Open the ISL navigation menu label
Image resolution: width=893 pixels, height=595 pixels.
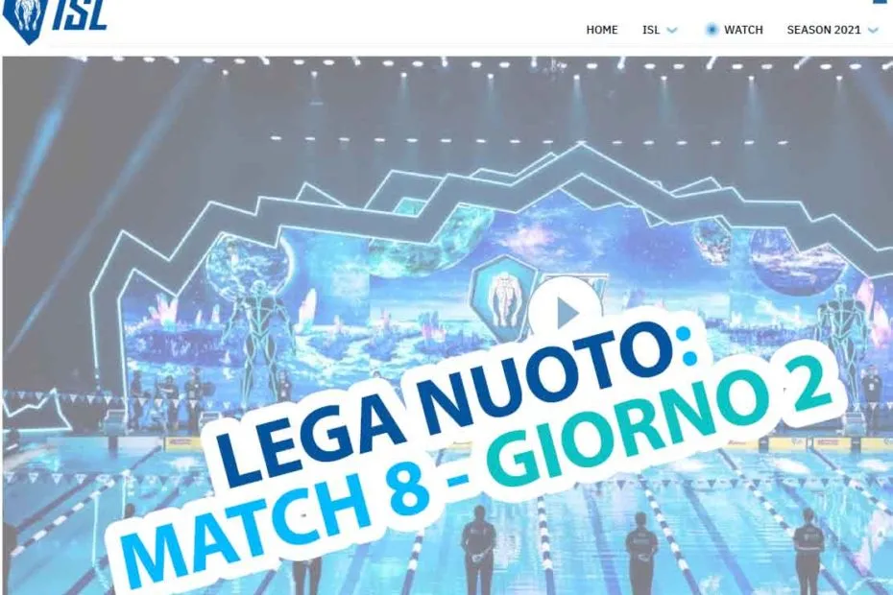coord(650,30)
